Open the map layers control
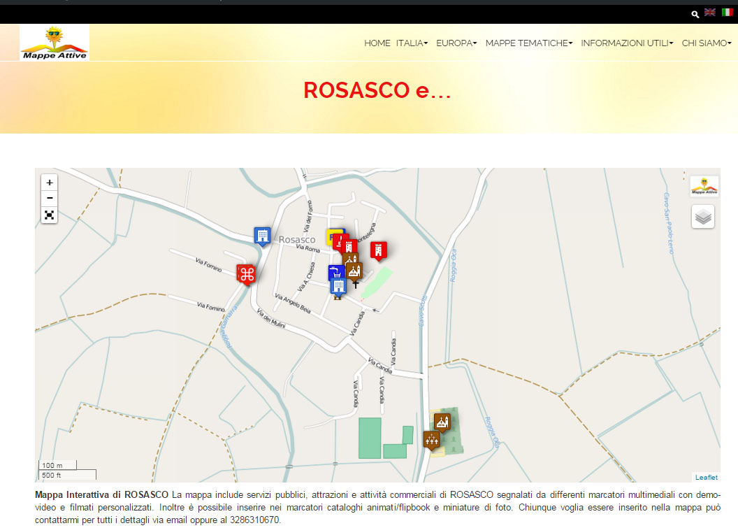 coord(703,217)
